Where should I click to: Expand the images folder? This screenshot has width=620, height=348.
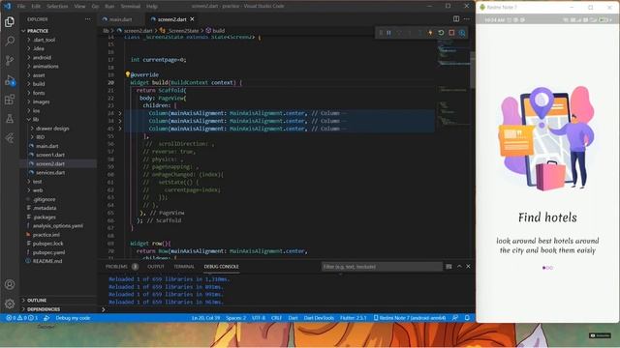(41, 101)
